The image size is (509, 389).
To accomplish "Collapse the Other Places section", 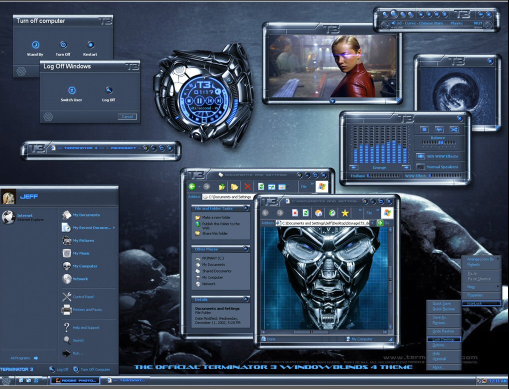I will pos(247,248).
